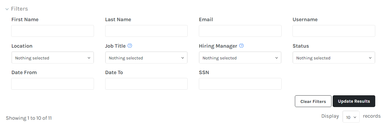The width and height of the screenshot is (385, 125).
Task: Focus the SSN input field
Action: (240, 84)
